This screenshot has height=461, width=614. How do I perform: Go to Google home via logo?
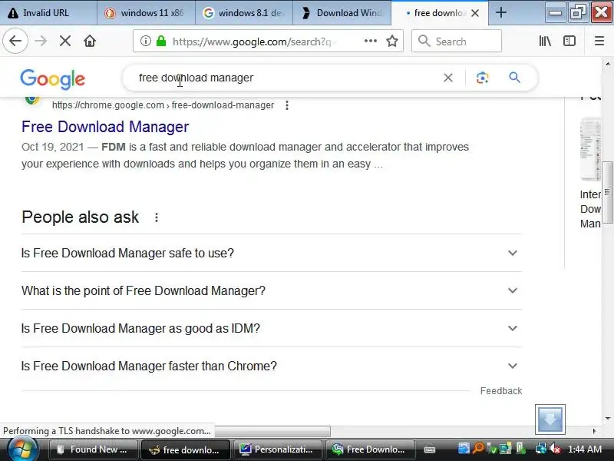pos(52,79)
